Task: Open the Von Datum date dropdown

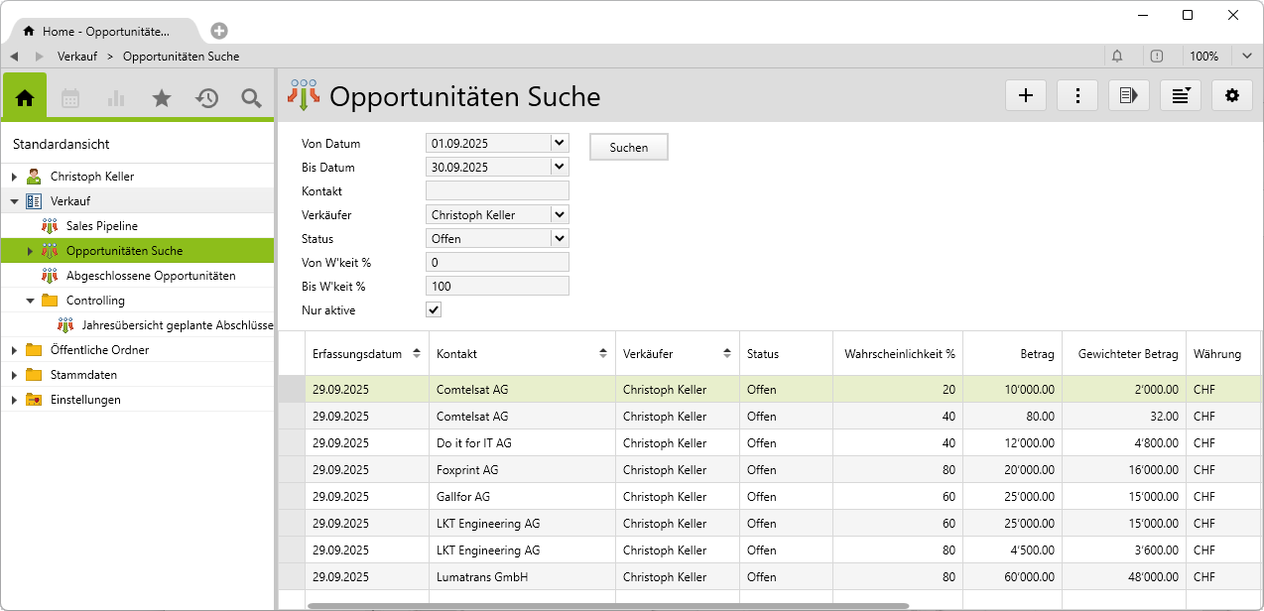Action: 560,144
